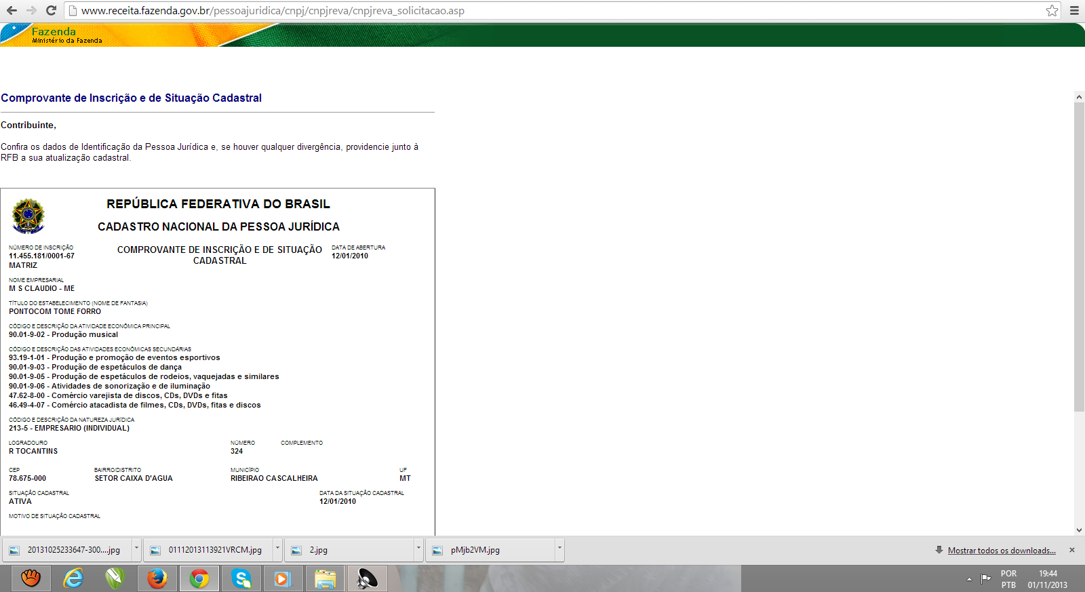1085x592 pixels.
Task: Open the downloaded 20131025233647-300 jpg file
Action: tap(68, 550)
